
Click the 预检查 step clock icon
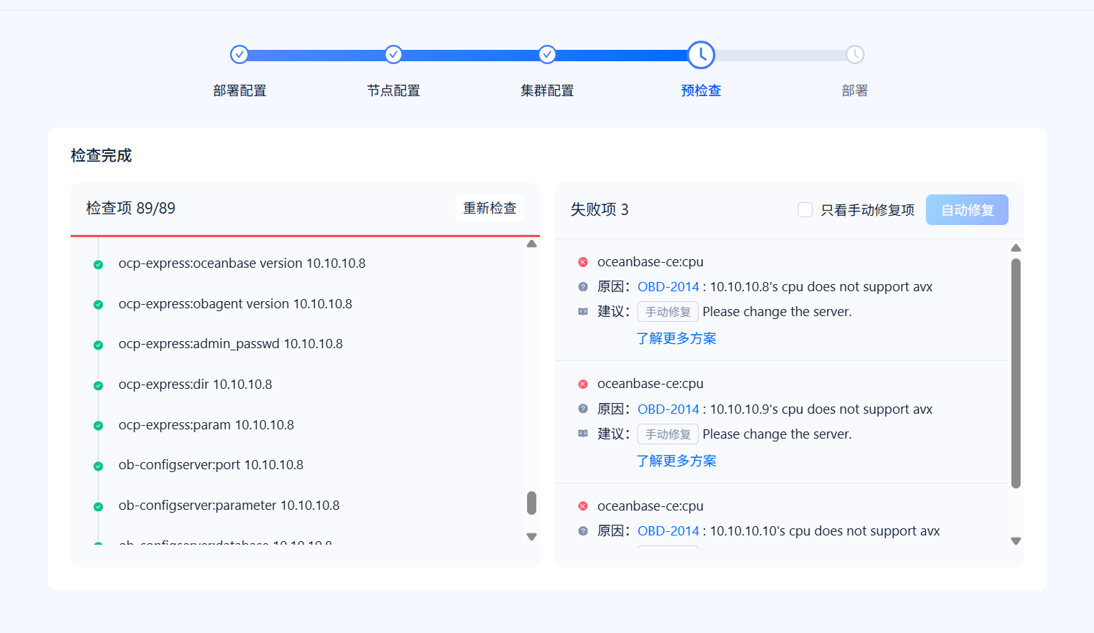(701, 55)
